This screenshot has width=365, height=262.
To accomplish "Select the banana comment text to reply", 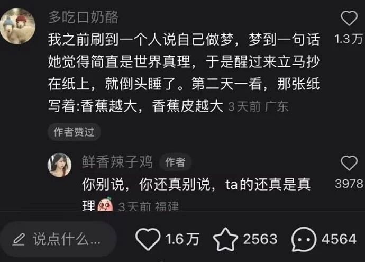I will 184,73.
